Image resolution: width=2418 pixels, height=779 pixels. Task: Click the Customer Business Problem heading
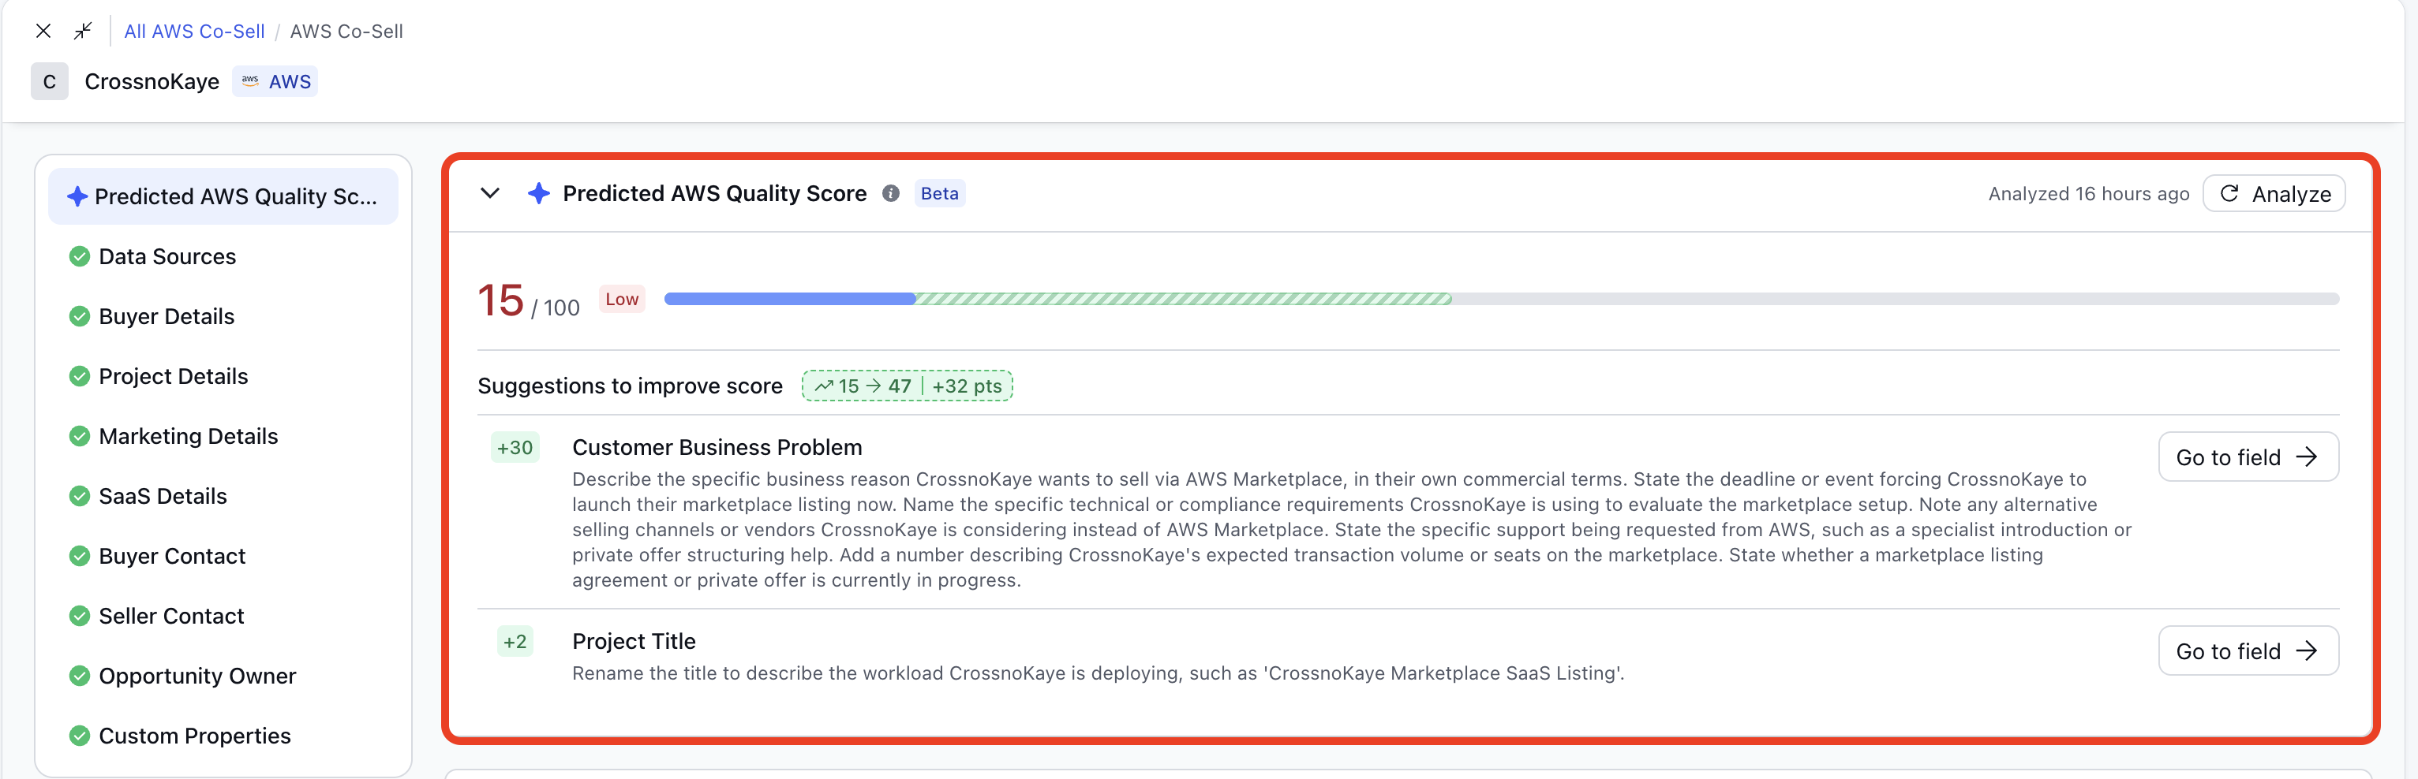point(717,447)
